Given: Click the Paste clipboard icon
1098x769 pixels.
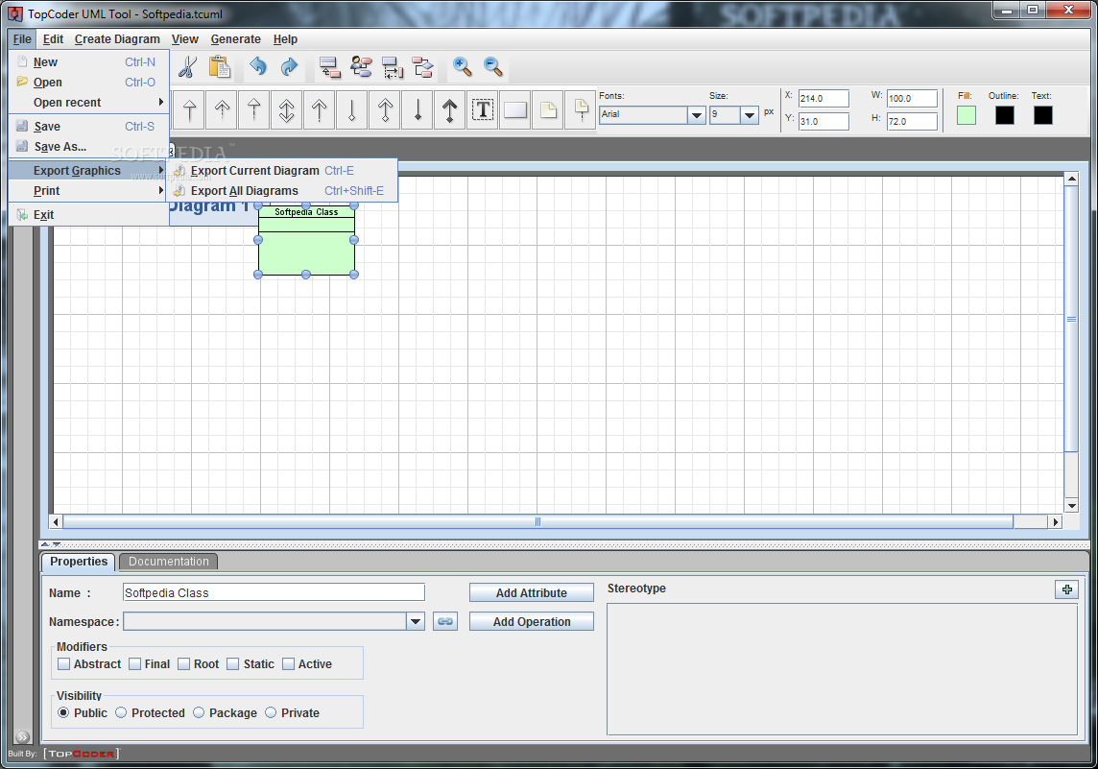Looking at the screenshot, I should [x=219, y=67].
